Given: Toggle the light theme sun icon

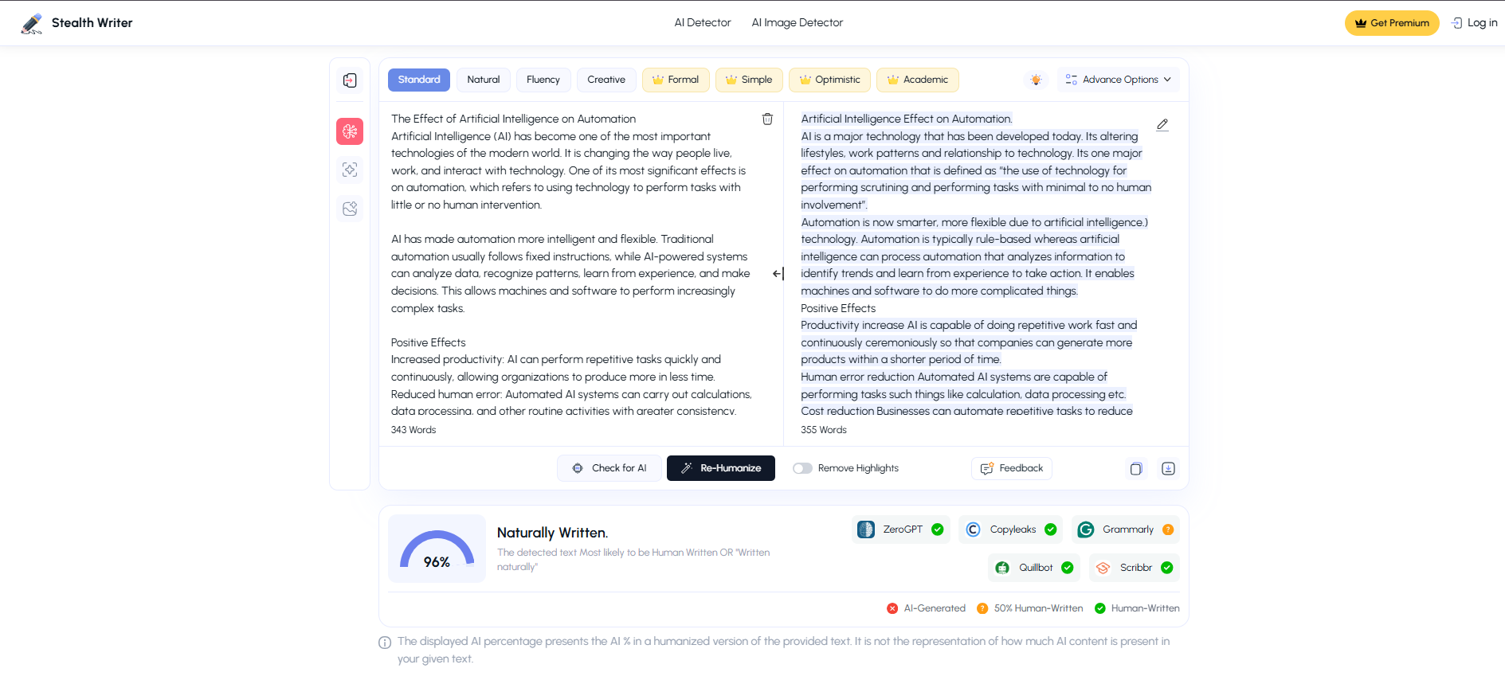Looking at the screenshot, I should 1036,80.
